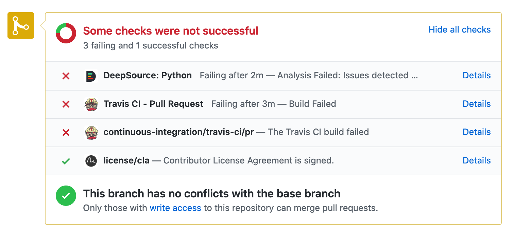The image size is (514, 234).
Task: Open Details for license/cla check
Action: click(477, 160)
